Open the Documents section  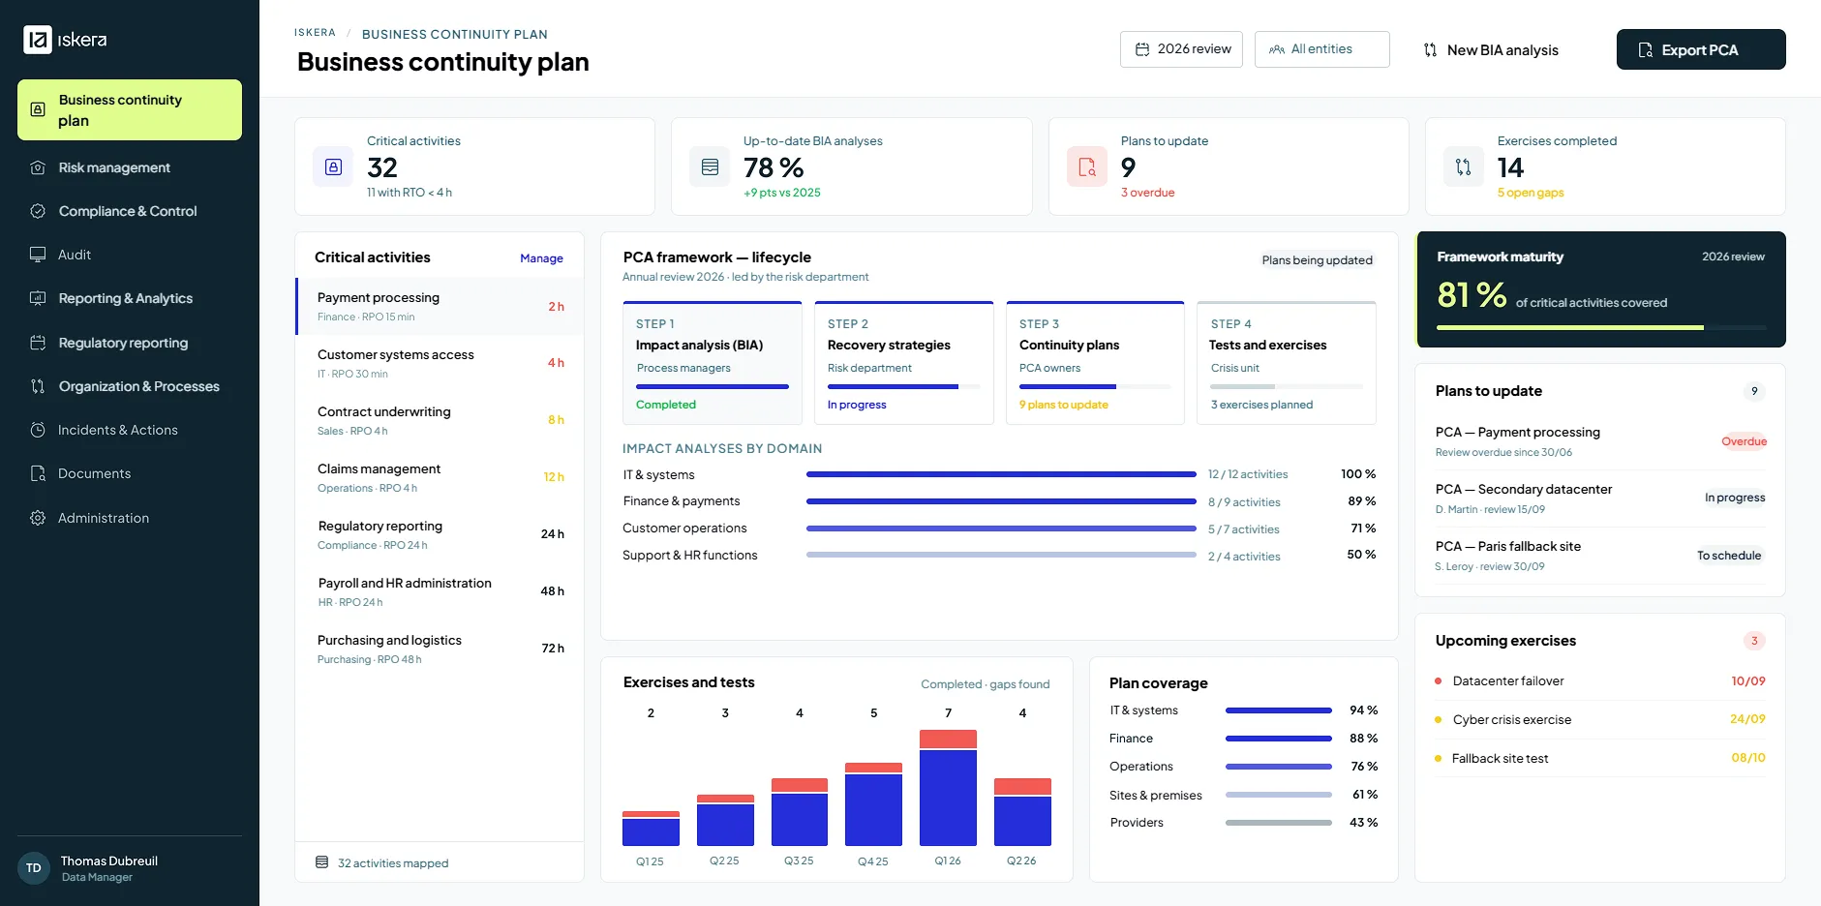(x=130, y=473)
